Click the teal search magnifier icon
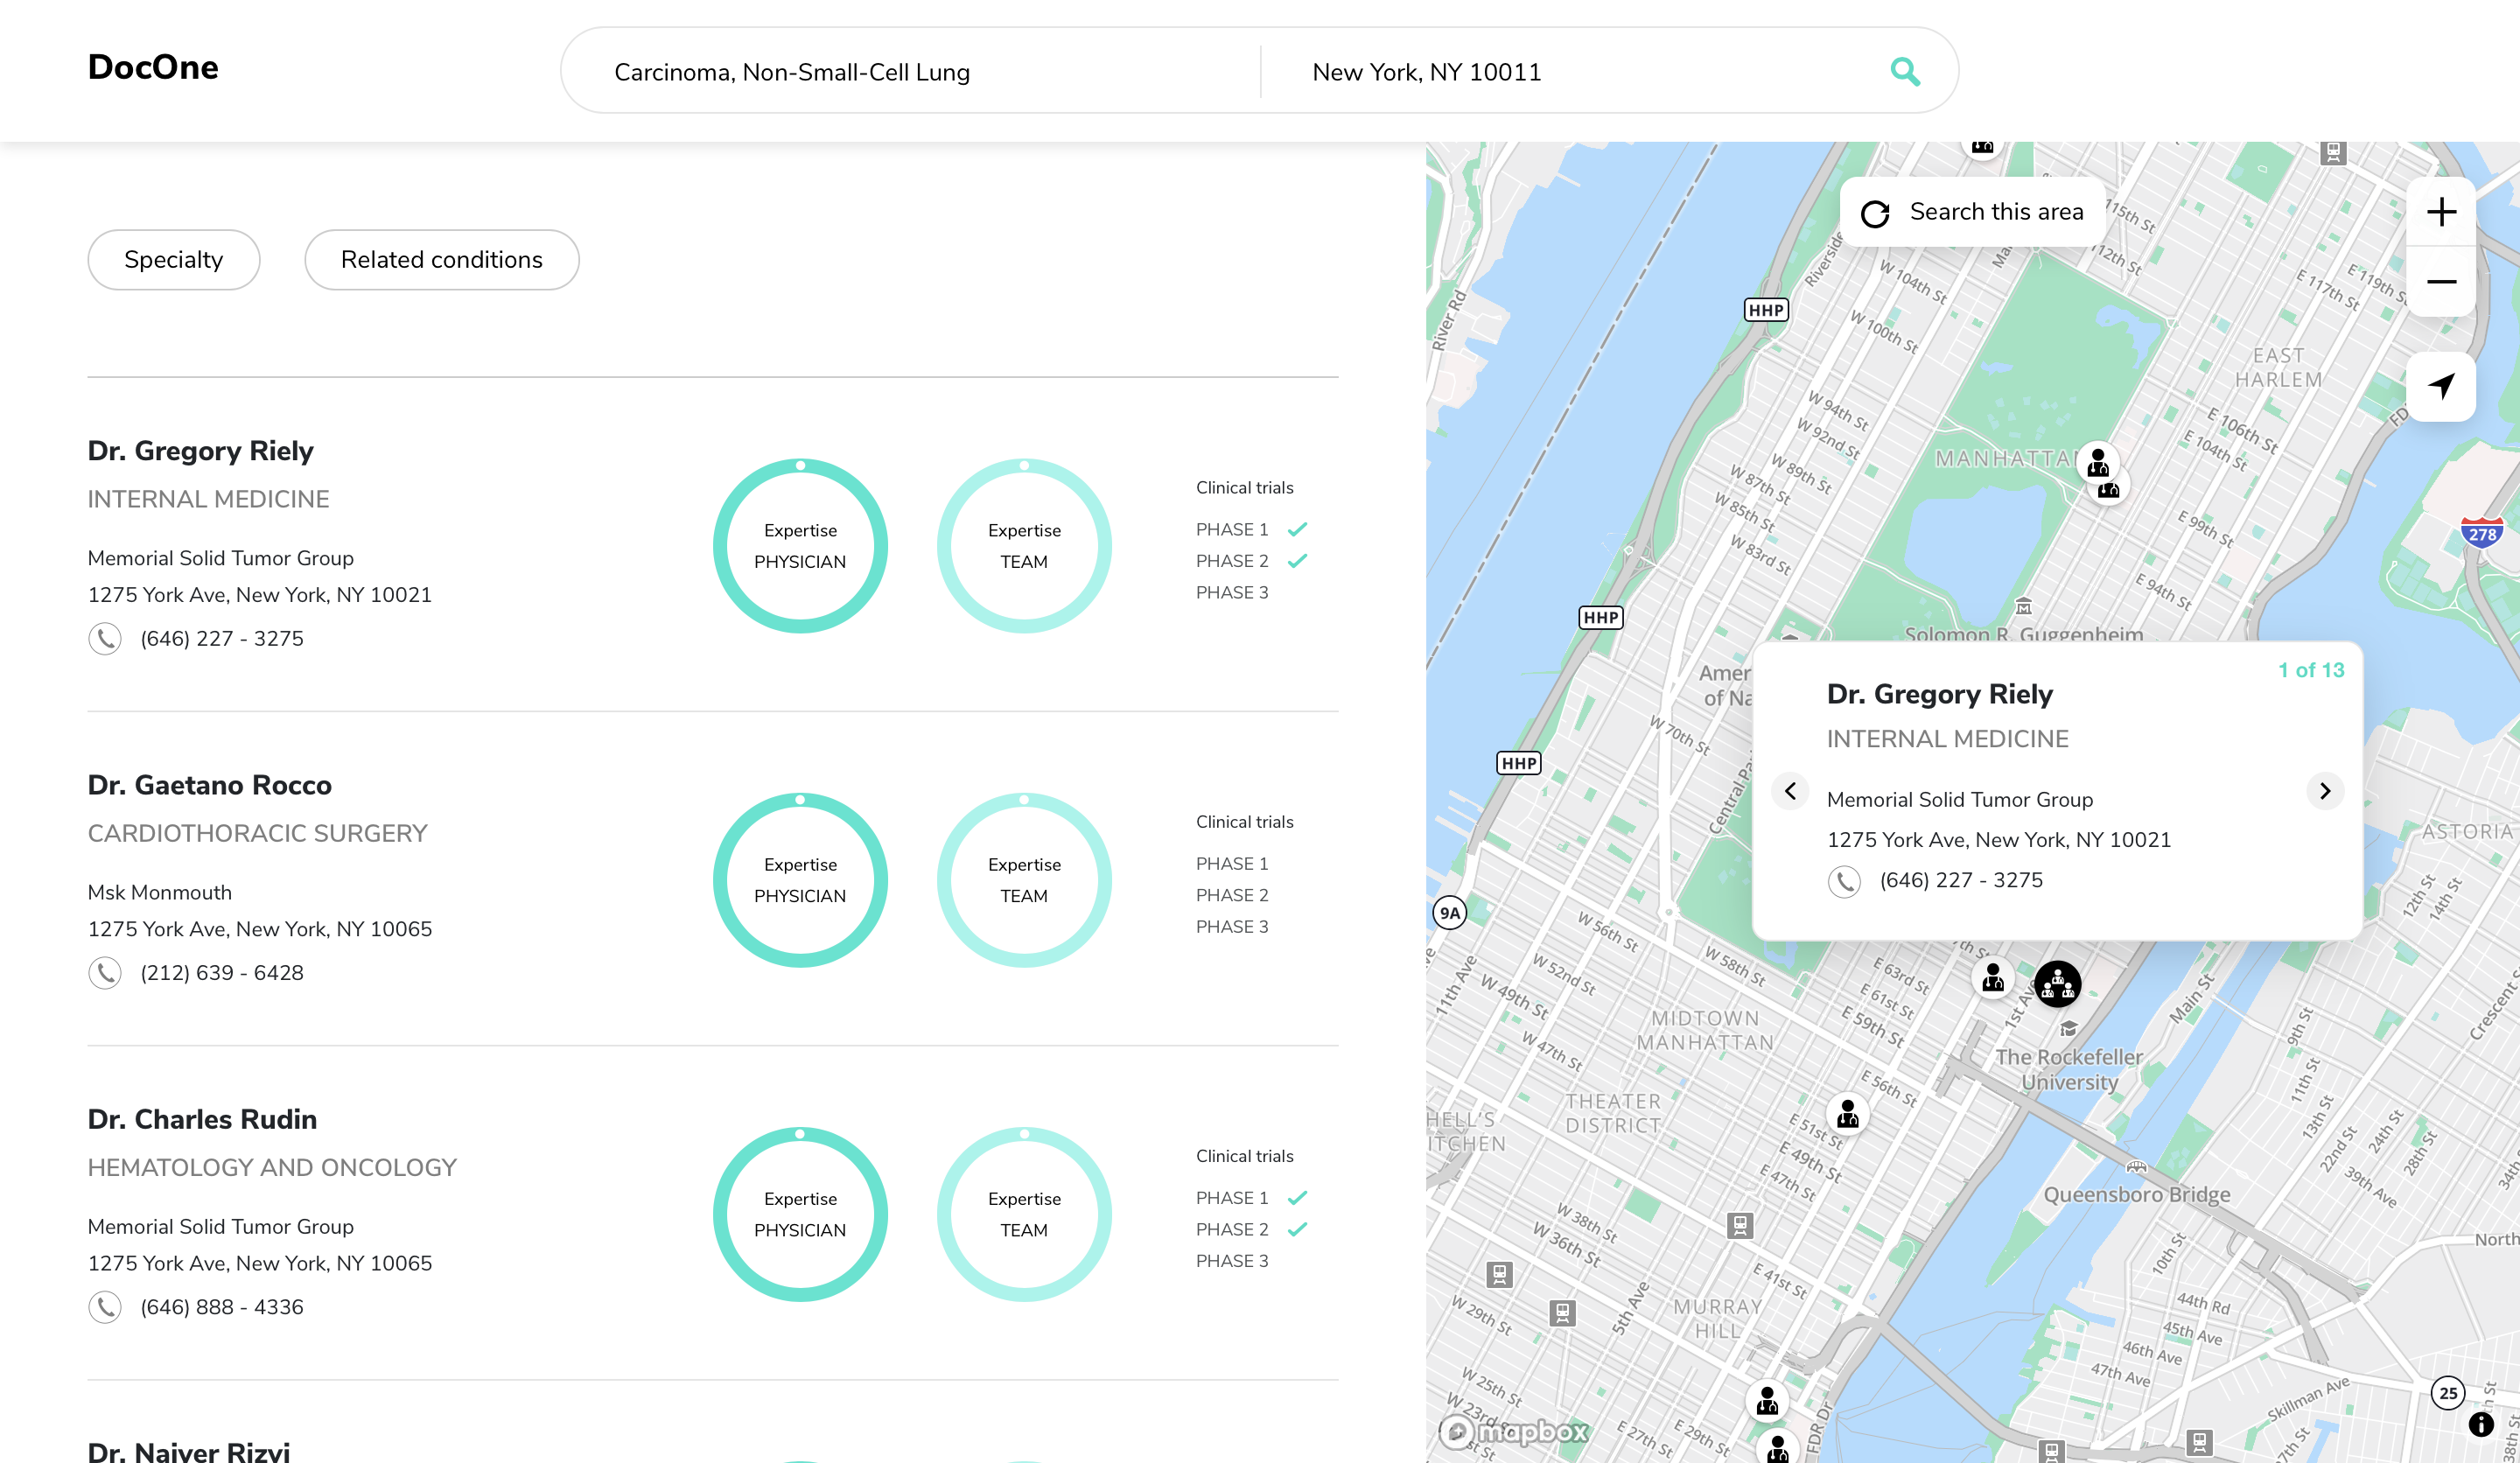 click(x=1905, y=72)
